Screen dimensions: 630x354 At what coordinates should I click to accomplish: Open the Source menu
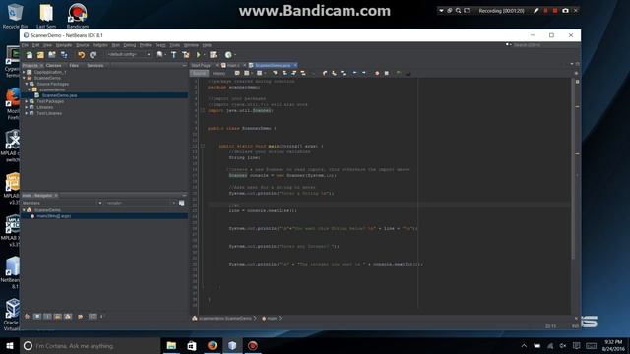[82, 45]
